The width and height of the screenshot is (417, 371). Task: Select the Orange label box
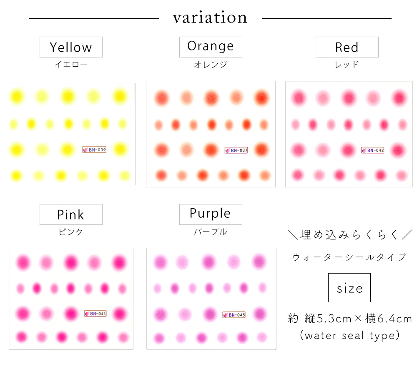click(211, 47)
